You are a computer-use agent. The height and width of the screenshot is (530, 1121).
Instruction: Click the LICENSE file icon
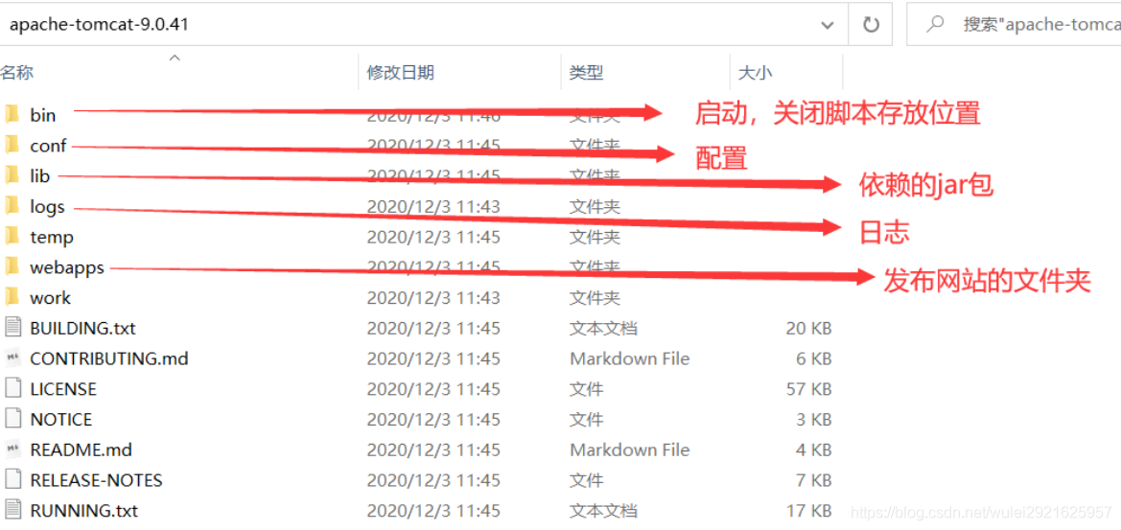click(12, 388)
